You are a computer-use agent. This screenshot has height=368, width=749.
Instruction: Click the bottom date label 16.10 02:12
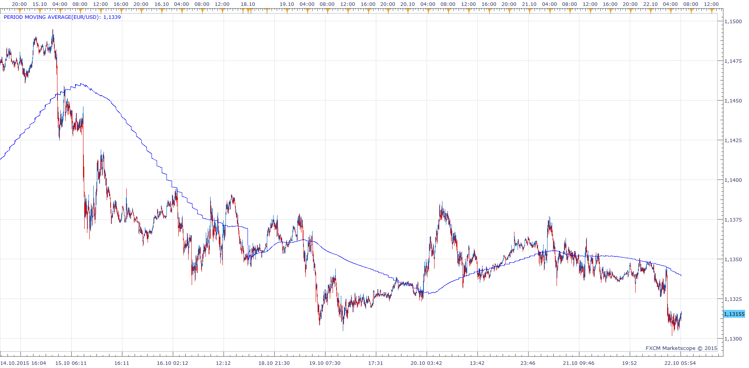point(172,363)
